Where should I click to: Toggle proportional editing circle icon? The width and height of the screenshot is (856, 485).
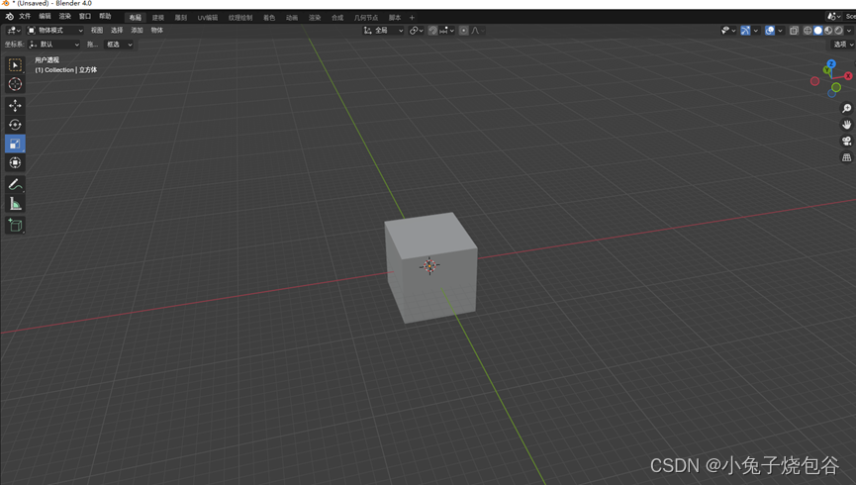463,31
